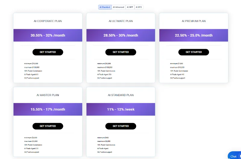
Task: Start the AI Standard Plan via Get Started
Action: [x=121, y=126]
